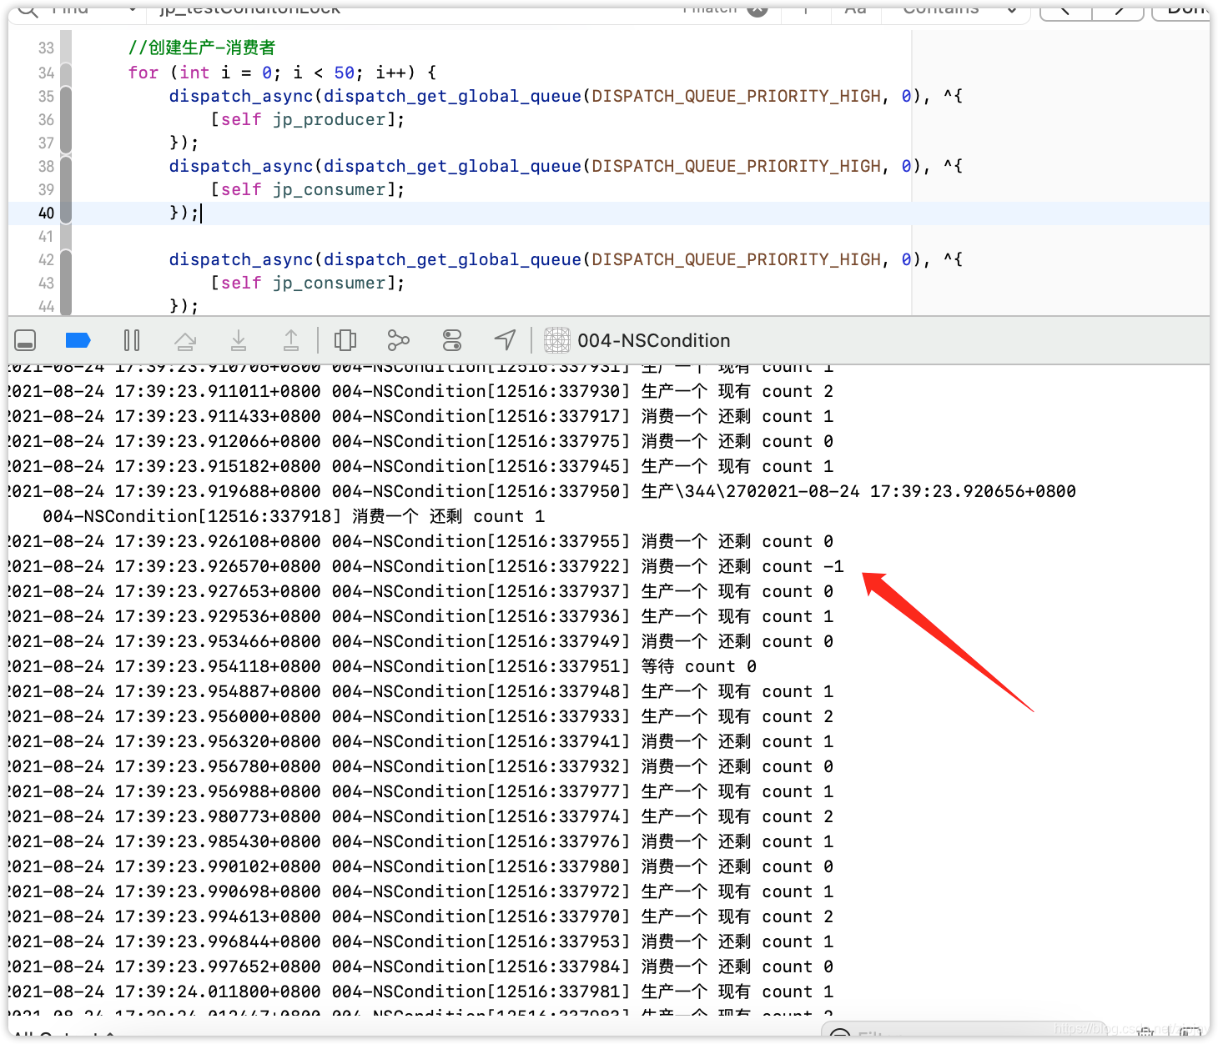
Task: Click the app icon beside 004-NSCondition
Action: click(x=557, y=340)
